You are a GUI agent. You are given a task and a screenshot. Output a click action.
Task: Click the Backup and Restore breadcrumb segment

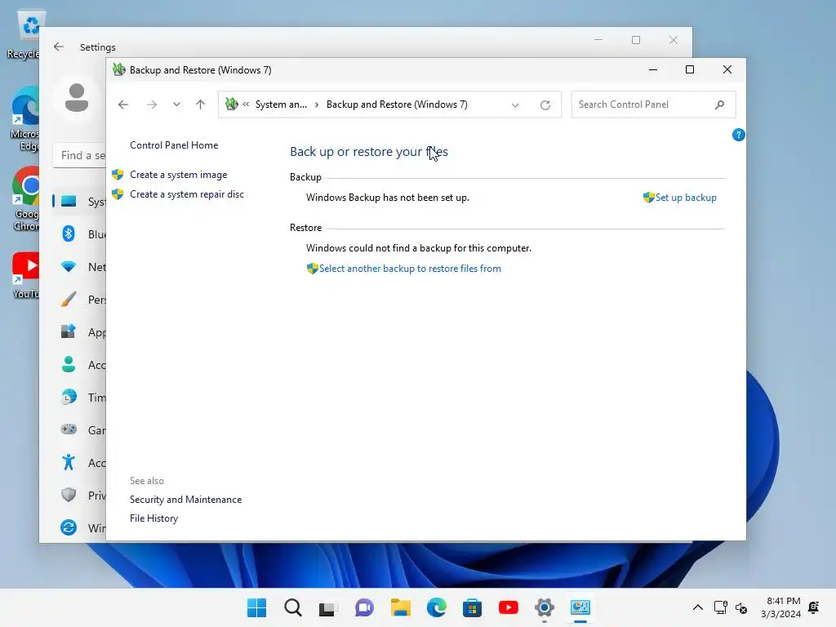coord(397,104)
